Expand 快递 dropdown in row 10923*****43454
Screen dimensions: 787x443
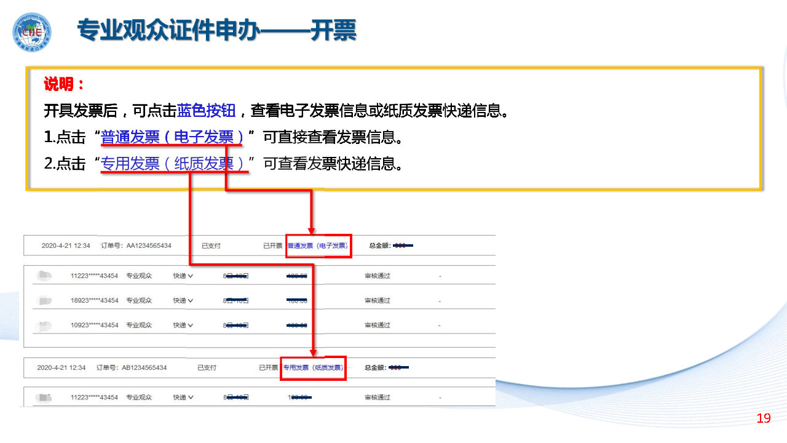click(x=183, y=325)
